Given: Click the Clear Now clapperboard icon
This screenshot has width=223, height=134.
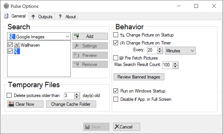Looking at the screenshot, I should [11, 104].
